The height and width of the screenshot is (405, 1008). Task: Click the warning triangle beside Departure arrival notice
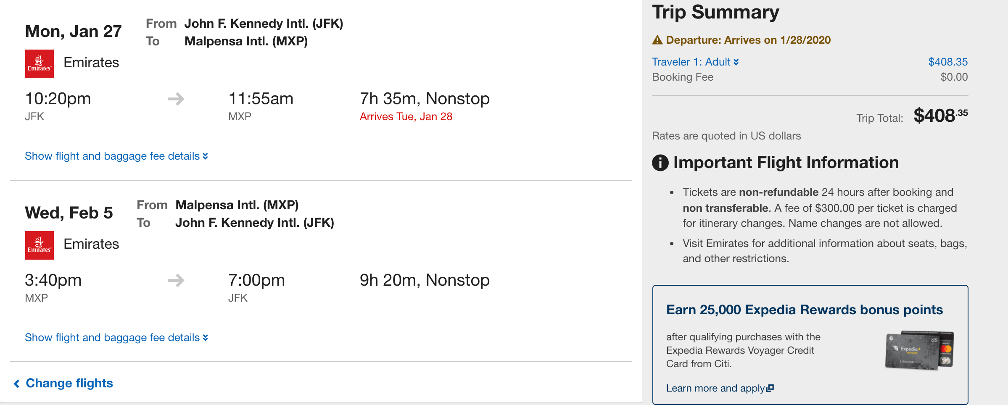(657, 40)
